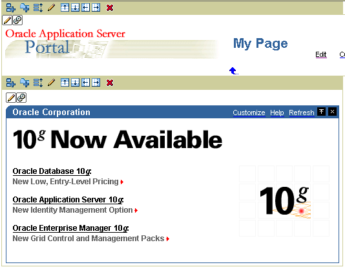Click Arrange items icon in top region toolbar
The image size is (345, 267).
click(38, 8)
